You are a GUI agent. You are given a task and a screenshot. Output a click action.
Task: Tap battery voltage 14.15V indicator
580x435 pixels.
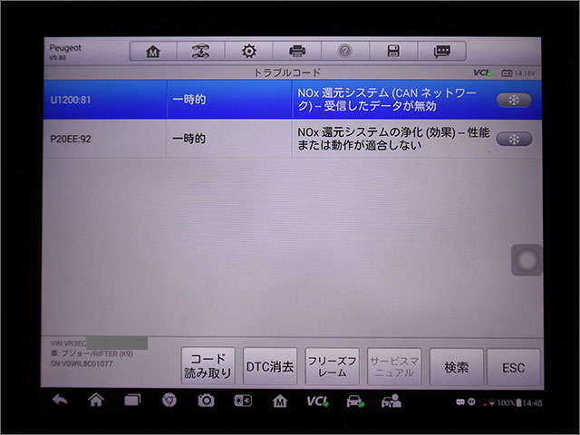pyautogui.click(x=517, y=73)
